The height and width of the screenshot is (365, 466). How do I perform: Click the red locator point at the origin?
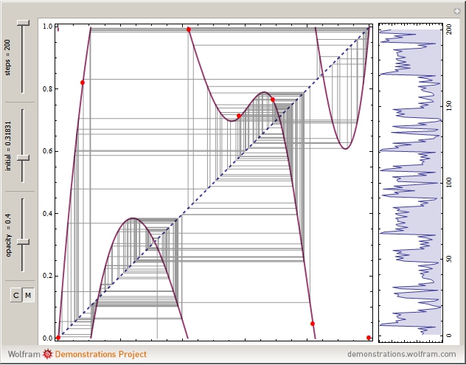58,338
